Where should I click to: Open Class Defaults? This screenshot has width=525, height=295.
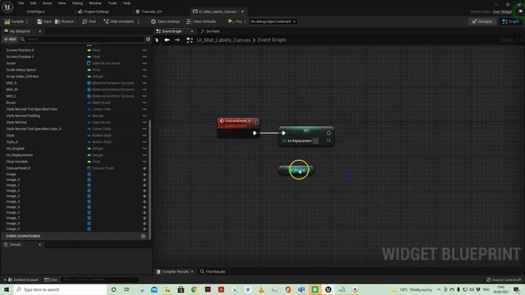click(201, 21)
